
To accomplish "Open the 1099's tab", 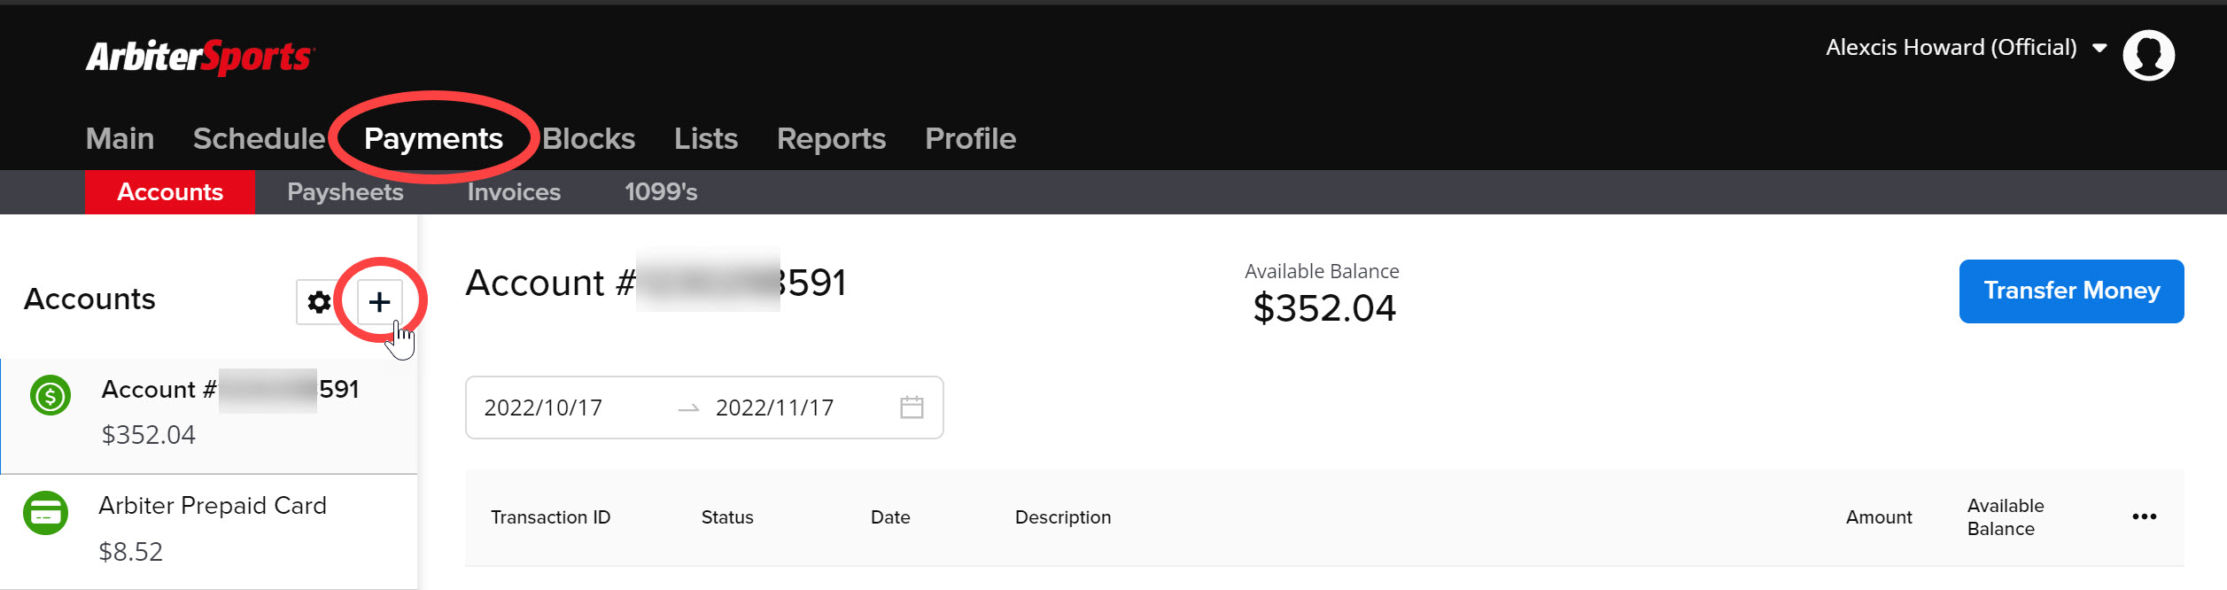I will tap(661, 192).
